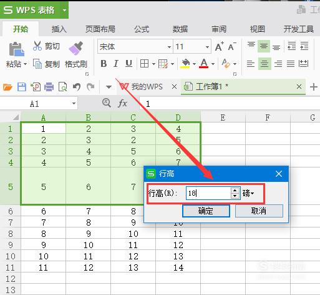Click the export to PDF icon
Image resolution: width=320 pixels, height=295 pixels.
pos(36,87)
